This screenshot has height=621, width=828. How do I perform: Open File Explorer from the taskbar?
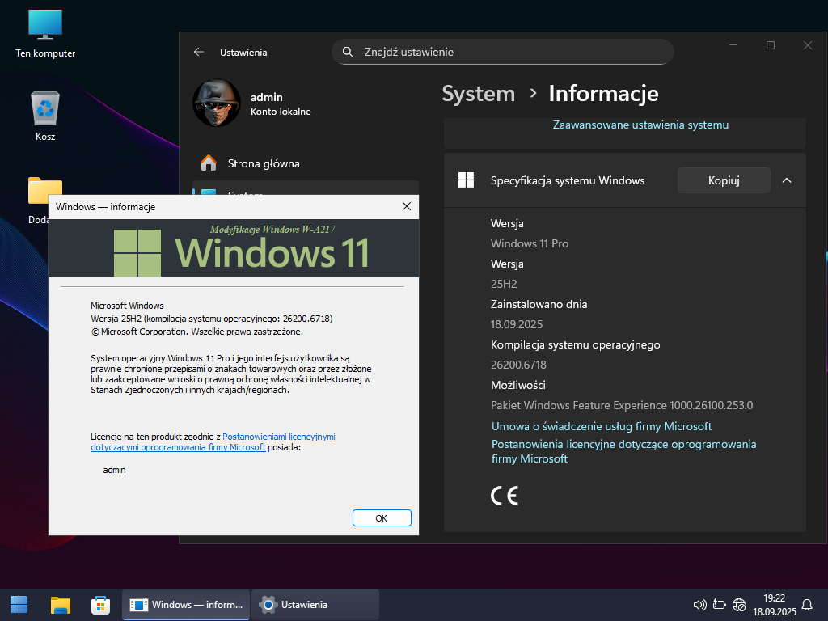tap(61, 604)
